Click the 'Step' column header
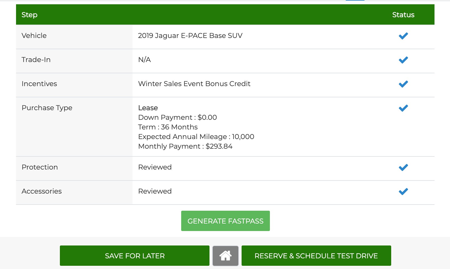This screenshot has width=450, height=269. tap(29, 15)
